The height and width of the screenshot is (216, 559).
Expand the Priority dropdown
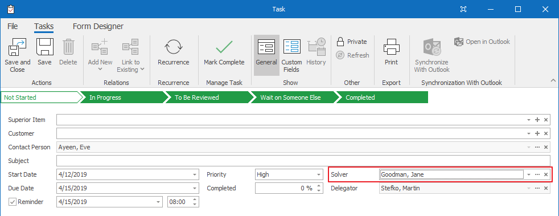pos(319,175)
